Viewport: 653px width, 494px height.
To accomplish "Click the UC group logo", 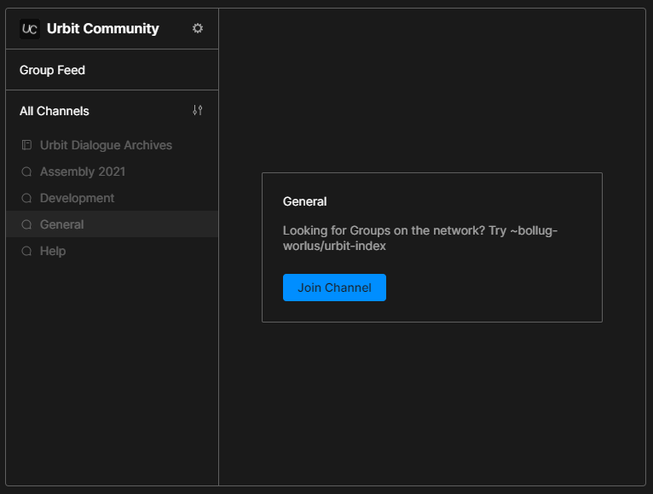I will [x=30, y=29].
